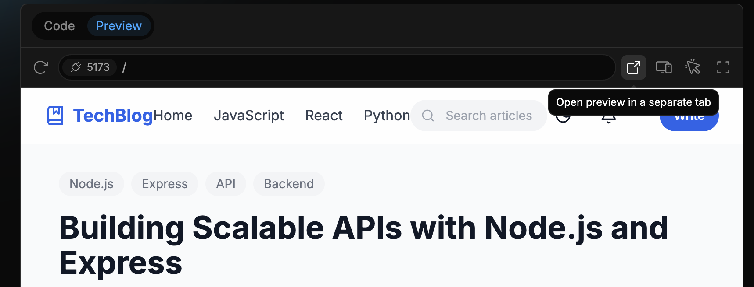This screenshot has height=287, width=754.
Task: Open preview in a separate tab
Action: click(633, 67)
